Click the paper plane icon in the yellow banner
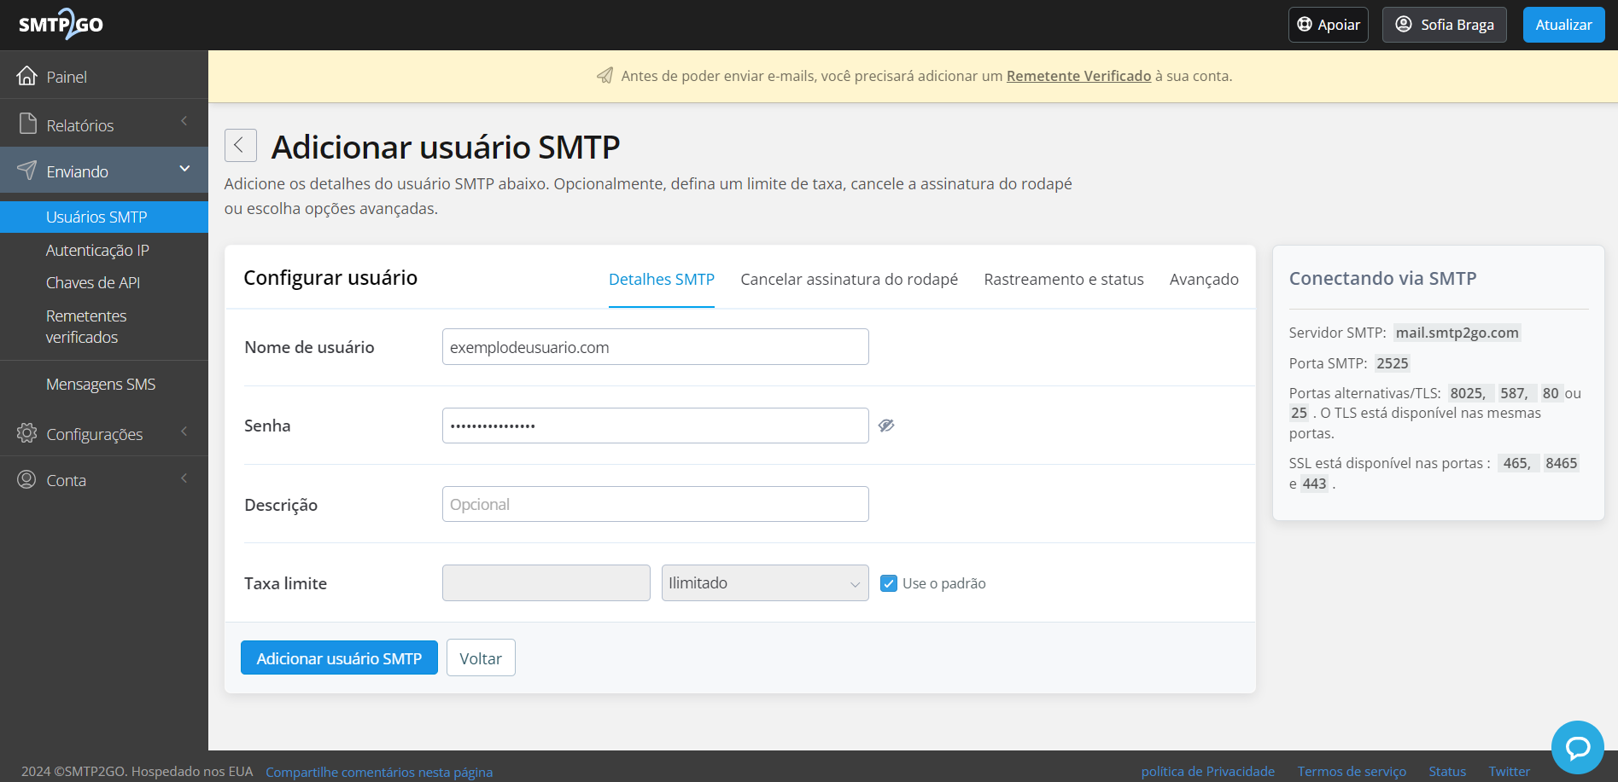Screen dimensions: 1618x782 click(x=605, y=76)
